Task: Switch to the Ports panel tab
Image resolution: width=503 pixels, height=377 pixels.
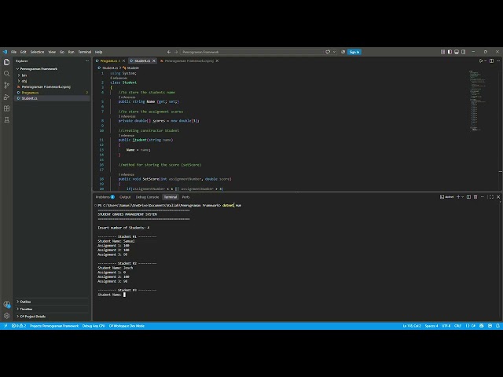Action: click(185, 197)
